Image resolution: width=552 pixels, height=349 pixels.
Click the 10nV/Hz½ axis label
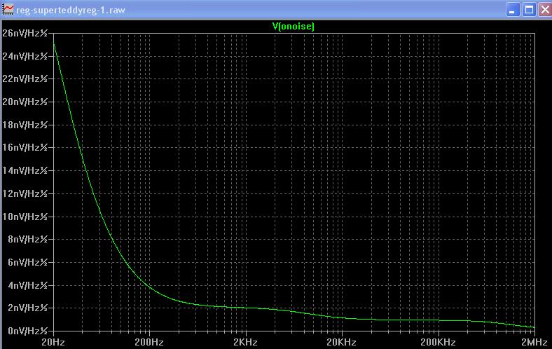(25, 217)
